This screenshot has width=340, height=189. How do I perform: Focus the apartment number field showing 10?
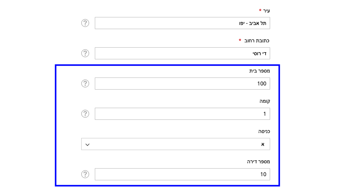[182, 174]
